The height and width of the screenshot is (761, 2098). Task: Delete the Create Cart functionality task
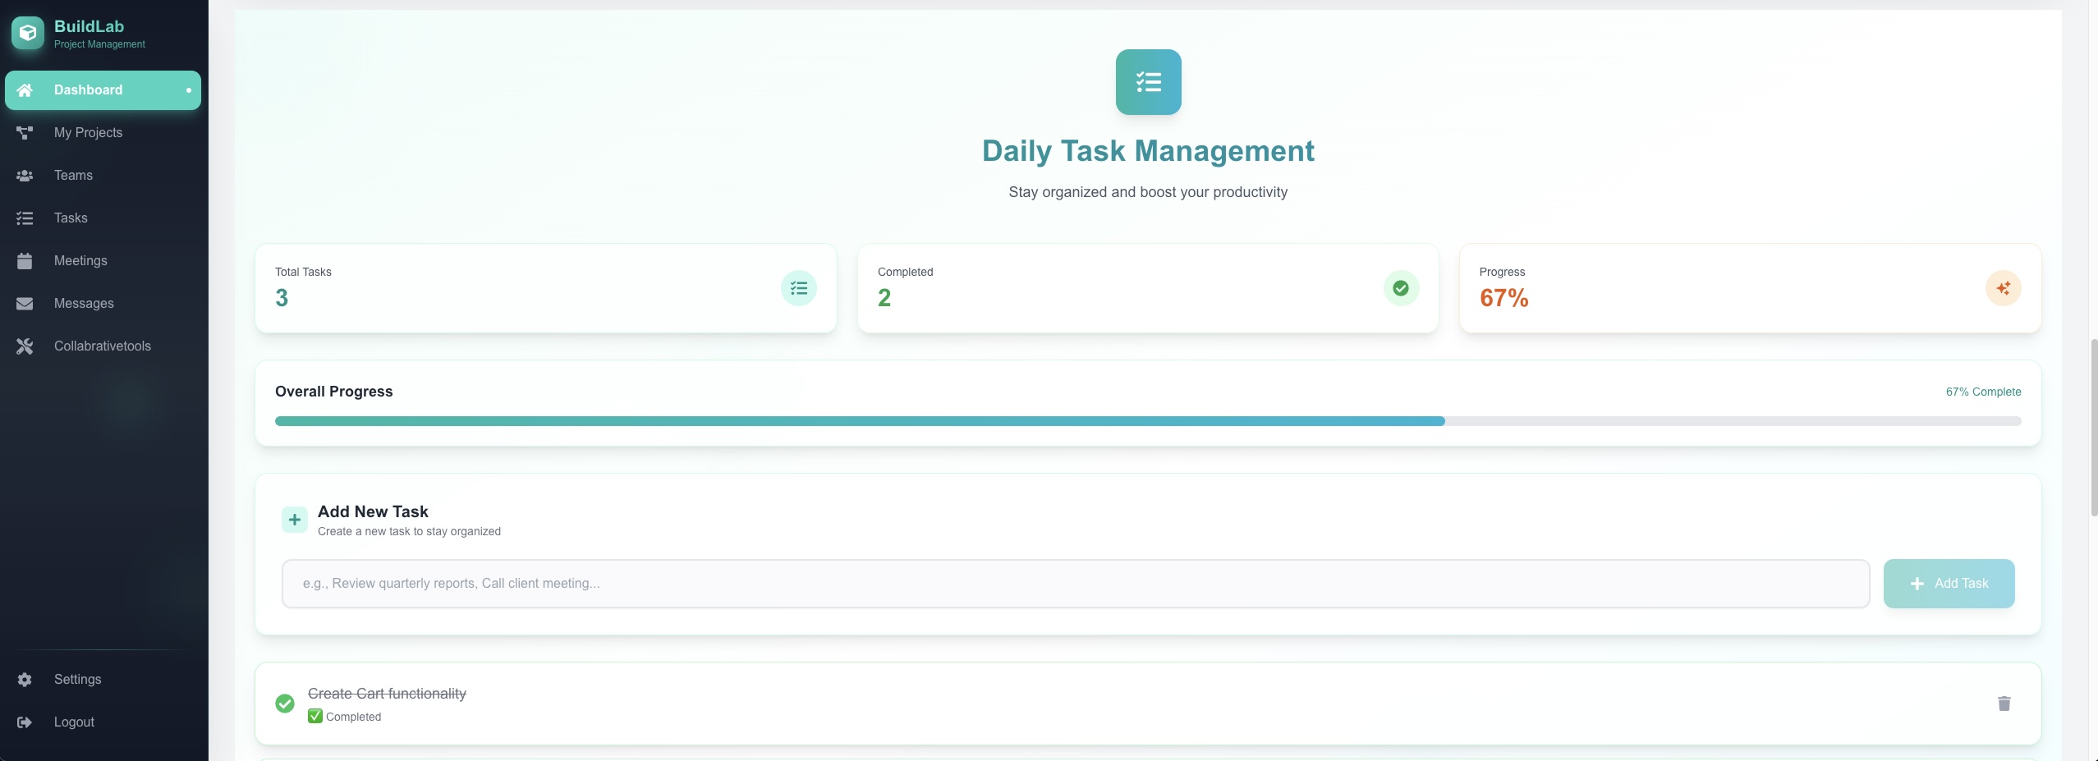(2004, 704)
